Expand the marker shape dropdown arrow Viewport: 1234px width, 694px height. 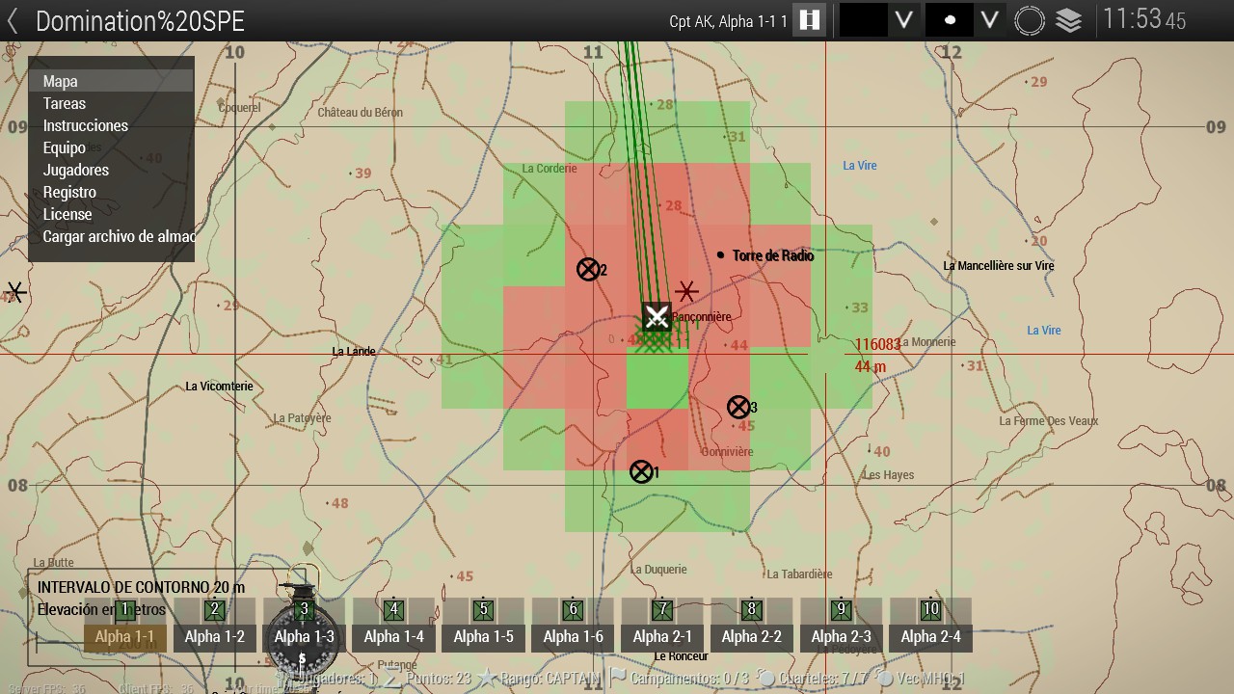989,20
